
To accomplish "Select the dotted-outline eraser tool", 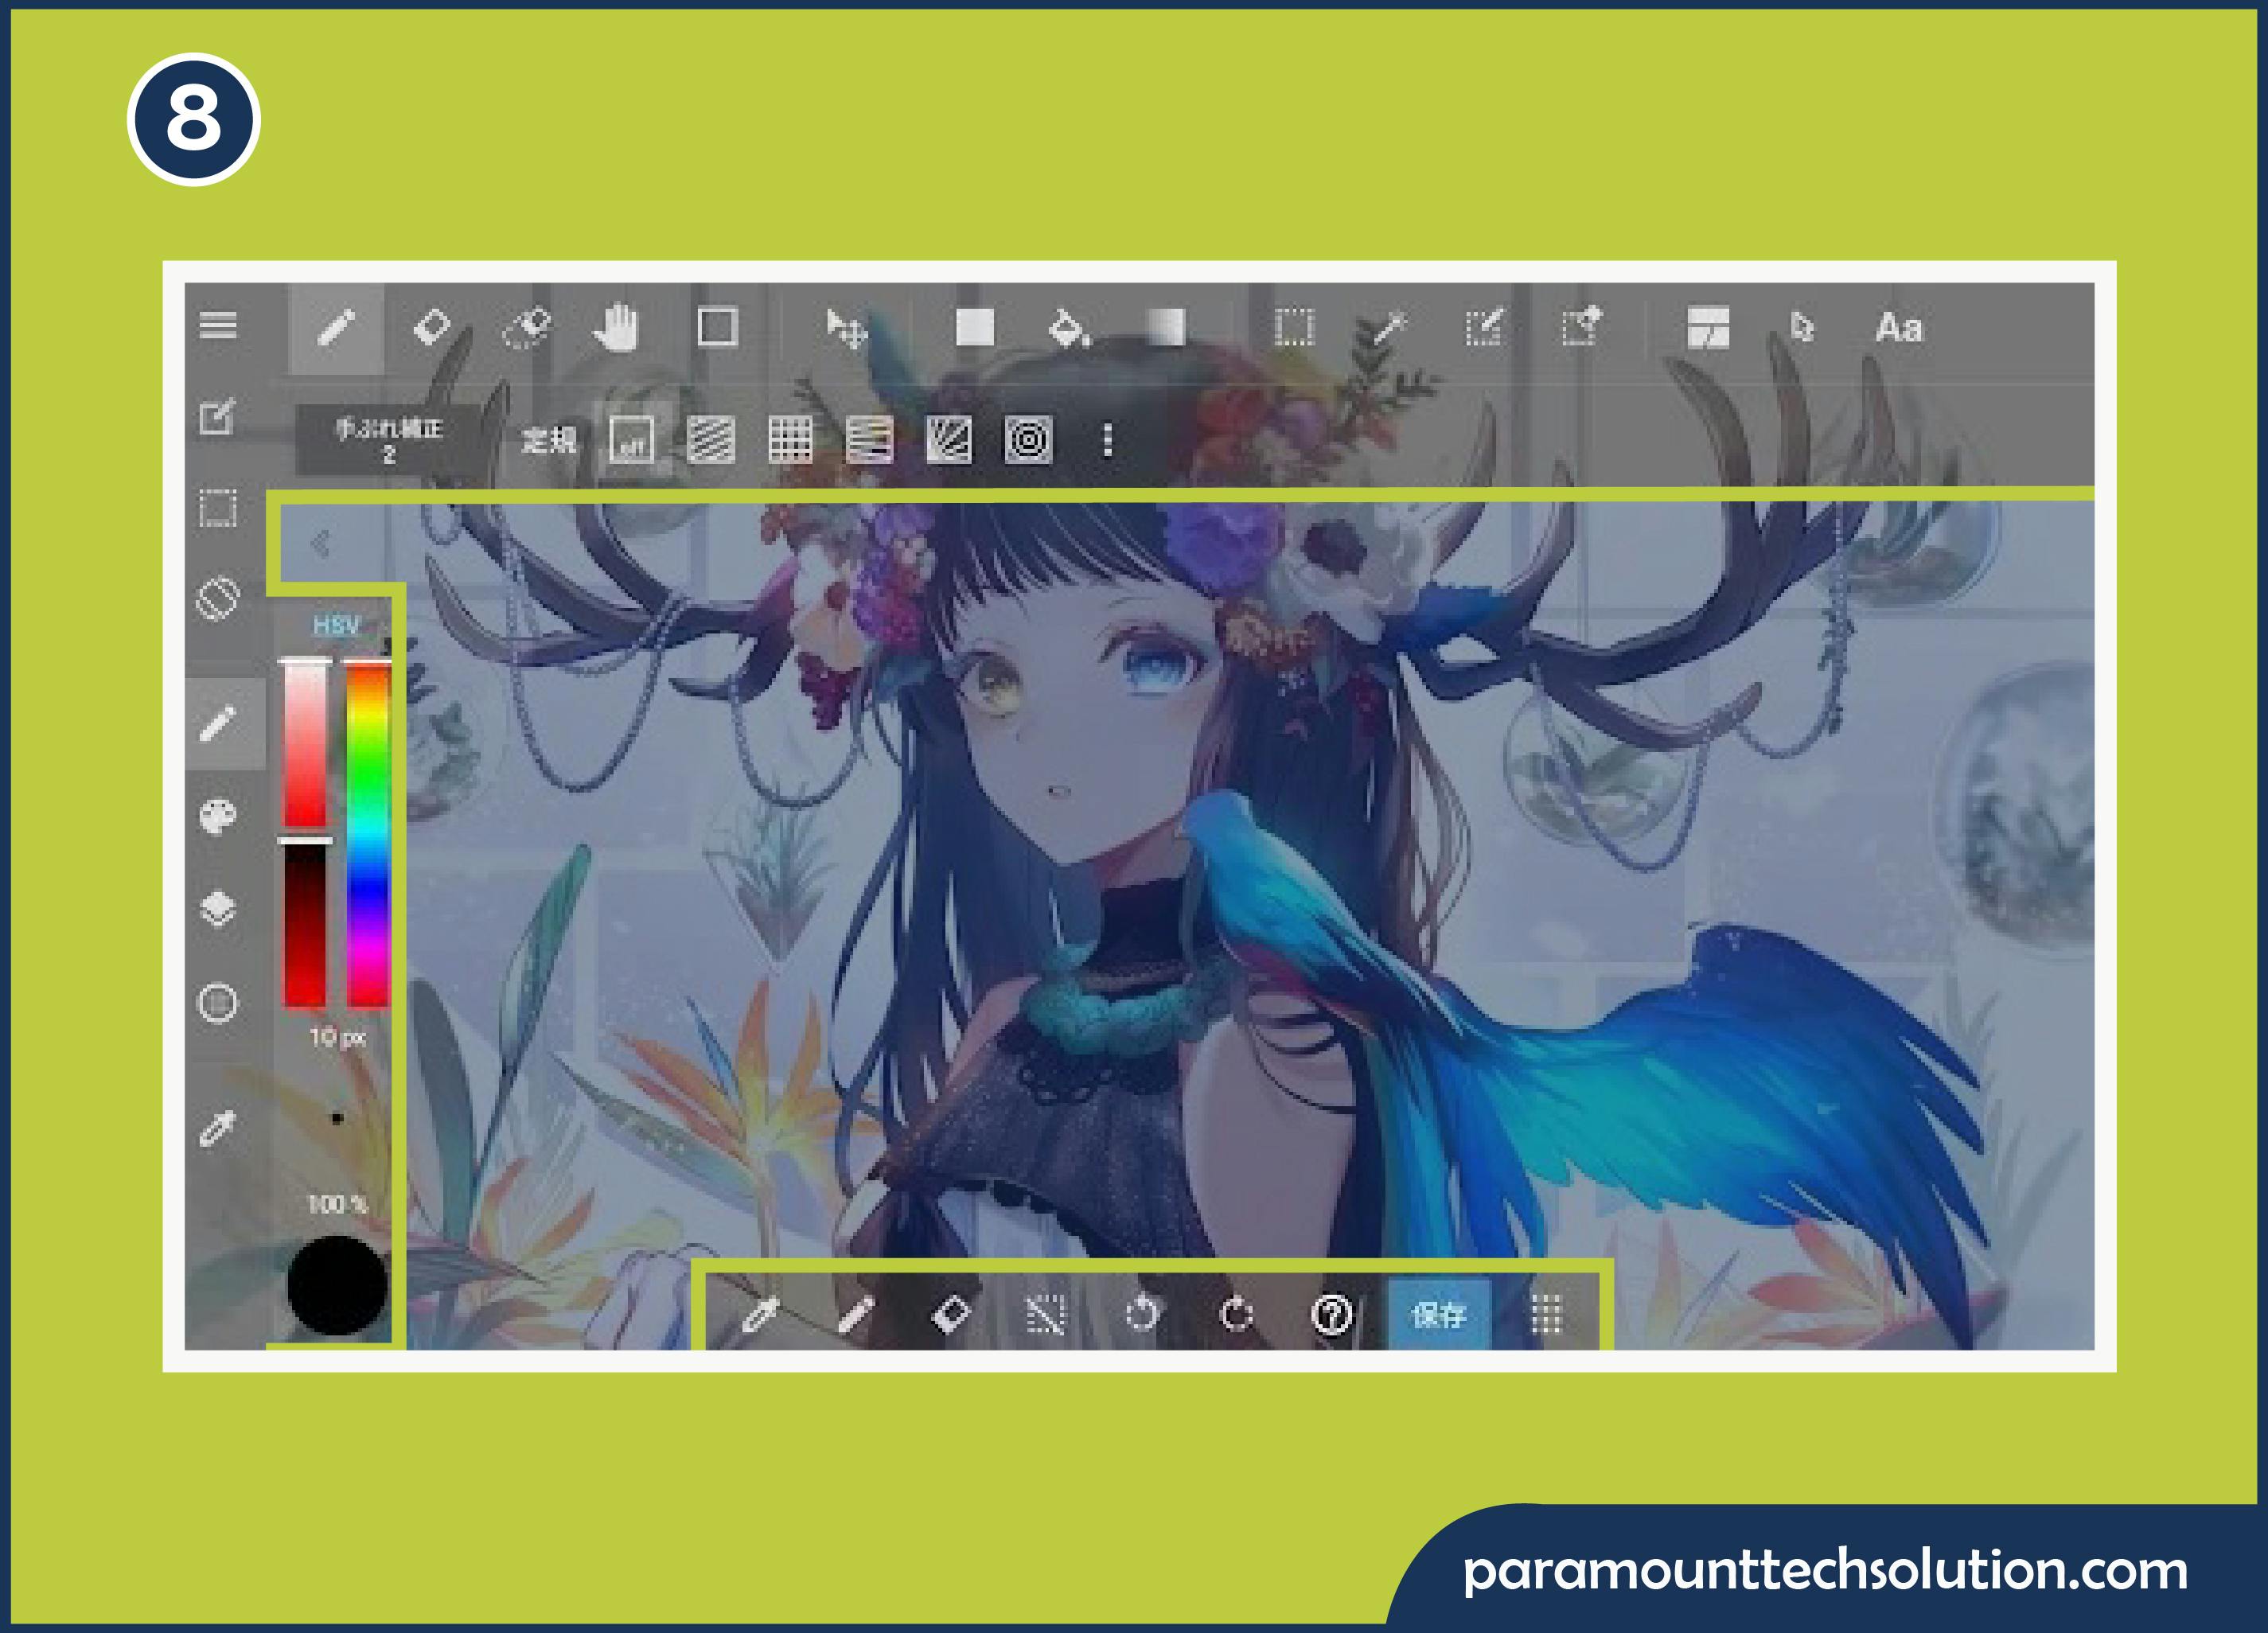I will (x=527, y=327).
